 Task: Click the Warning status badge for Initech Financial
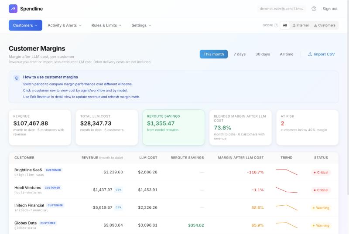[321, 208]
